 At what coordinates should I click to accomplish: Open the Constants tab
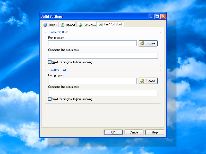coord(87,25)
